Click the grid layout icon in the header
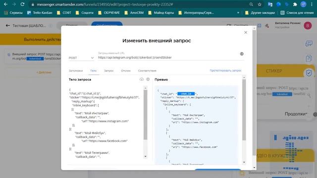317x178 pixels. click(259, 26)
